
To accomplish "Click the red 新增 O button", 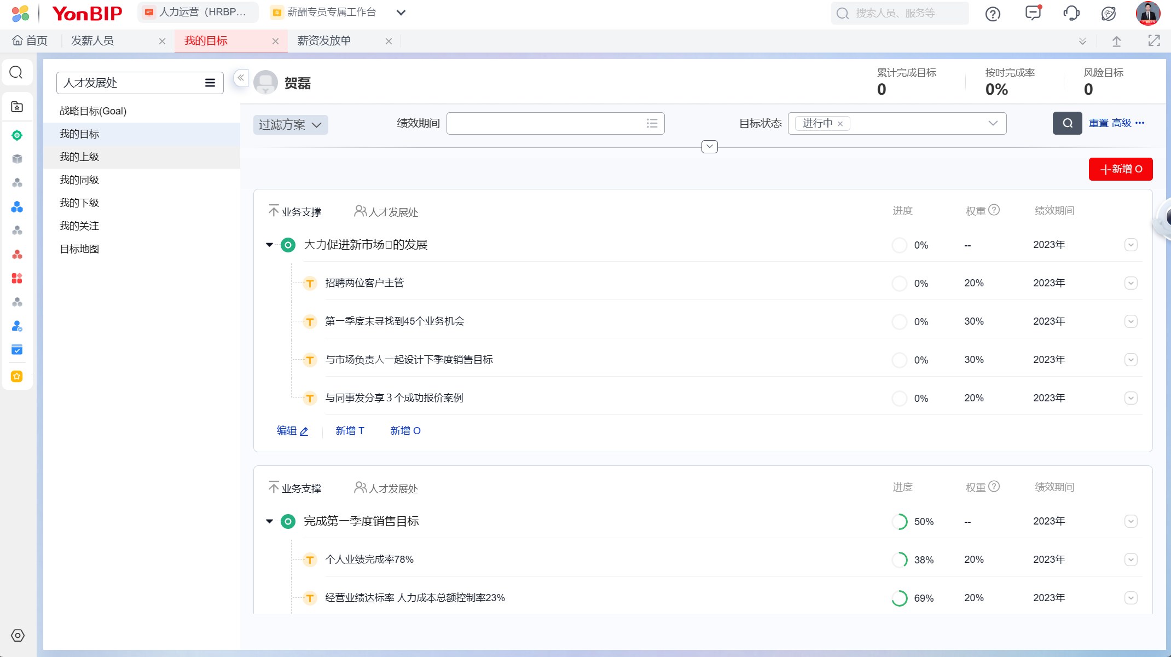I will (x=1121, y=169).
